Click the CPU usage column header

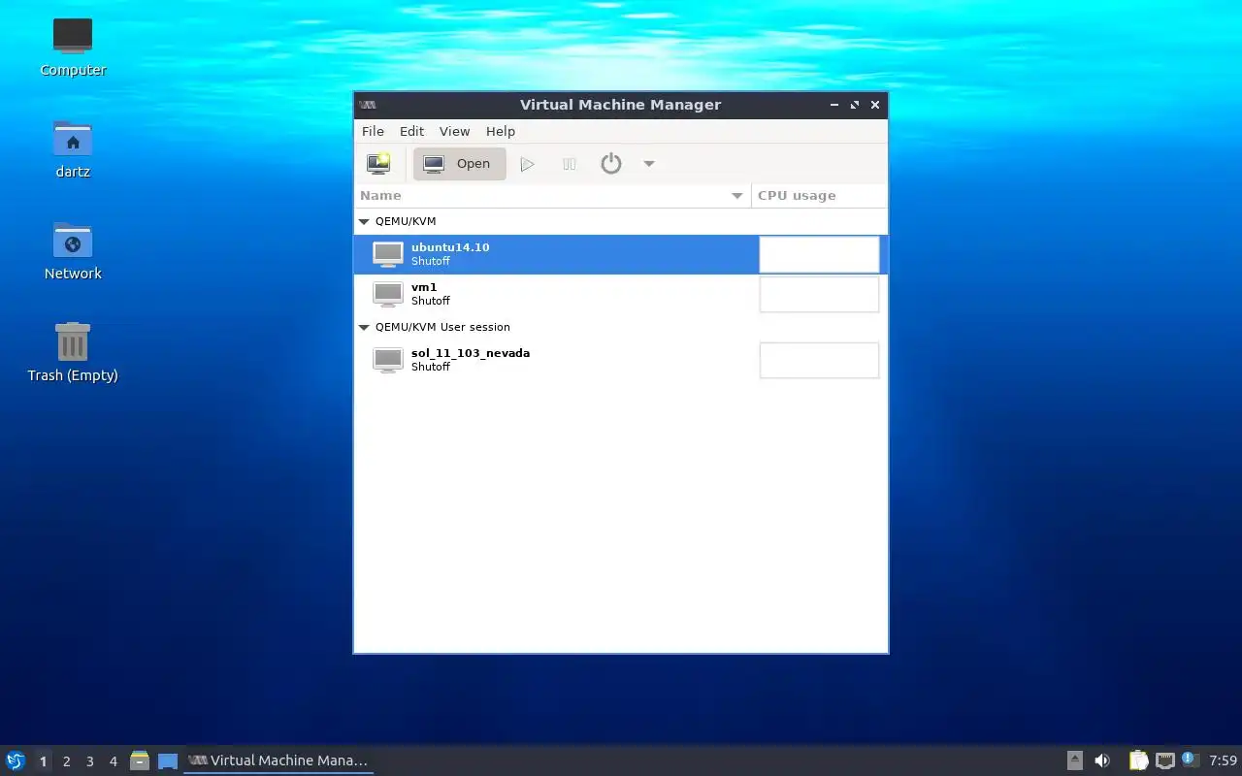(x=819, y=195)
